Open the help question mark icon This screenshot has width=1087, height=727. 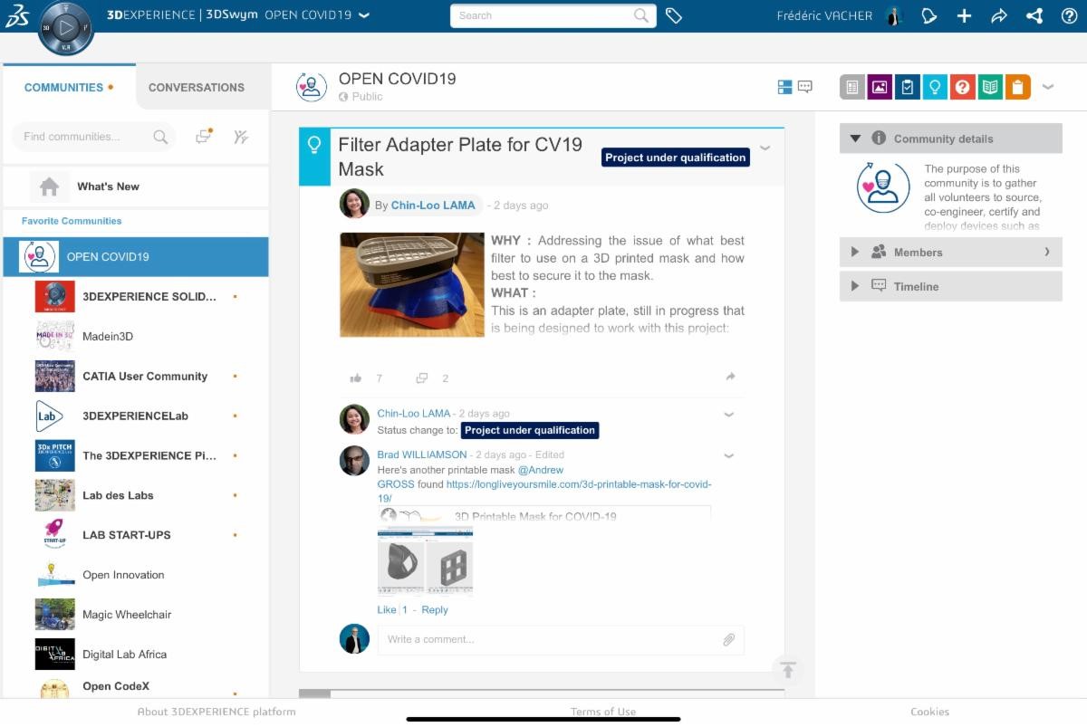coord(1069,15)
